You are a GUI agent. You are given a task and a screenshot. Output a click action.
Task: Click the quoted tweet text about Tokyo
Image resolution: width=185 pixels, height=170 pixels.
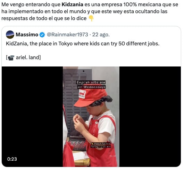tap(83, 44)
